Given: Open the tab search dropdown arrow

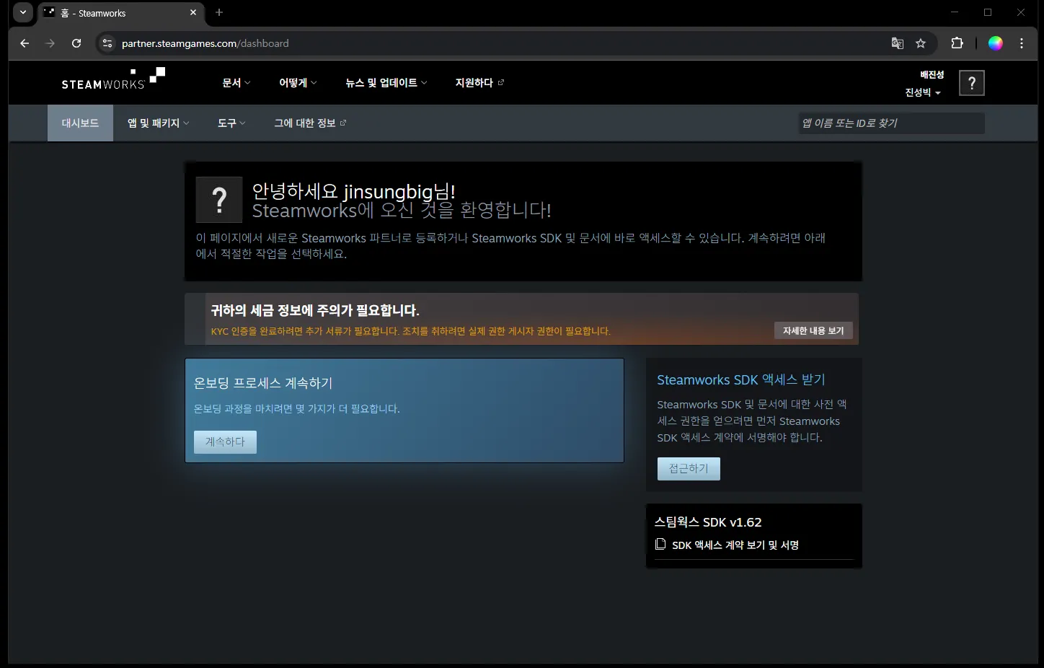Looking at the screenshot, I should (23, 12).
